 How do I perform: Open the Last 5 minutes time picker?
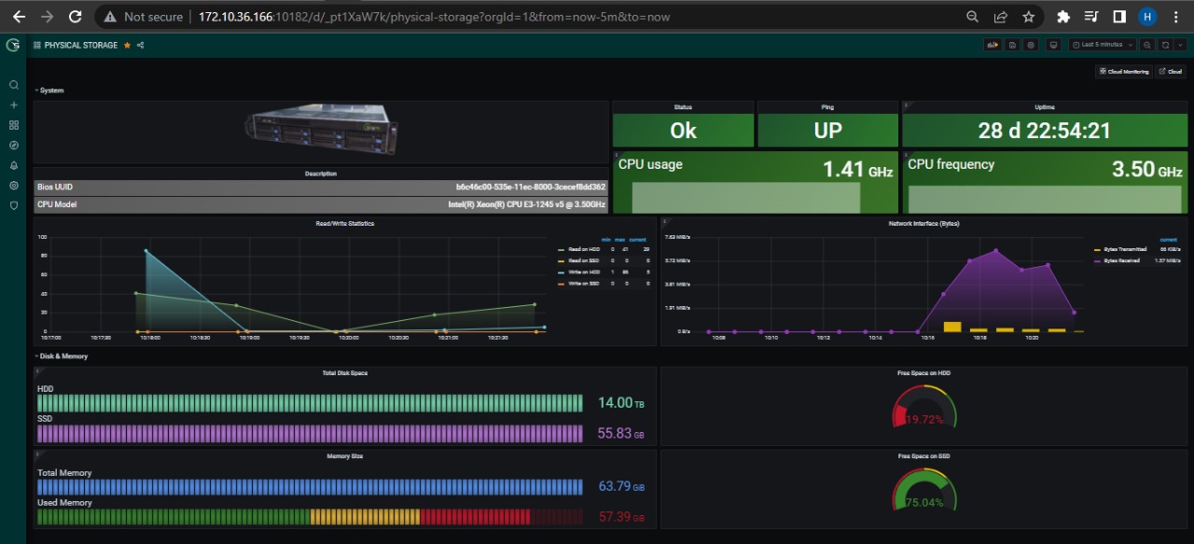(x=1102, y=45)
